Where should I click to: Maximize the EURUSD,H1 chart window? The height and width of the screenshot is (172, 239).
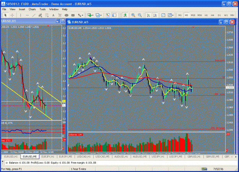[63, 21]
